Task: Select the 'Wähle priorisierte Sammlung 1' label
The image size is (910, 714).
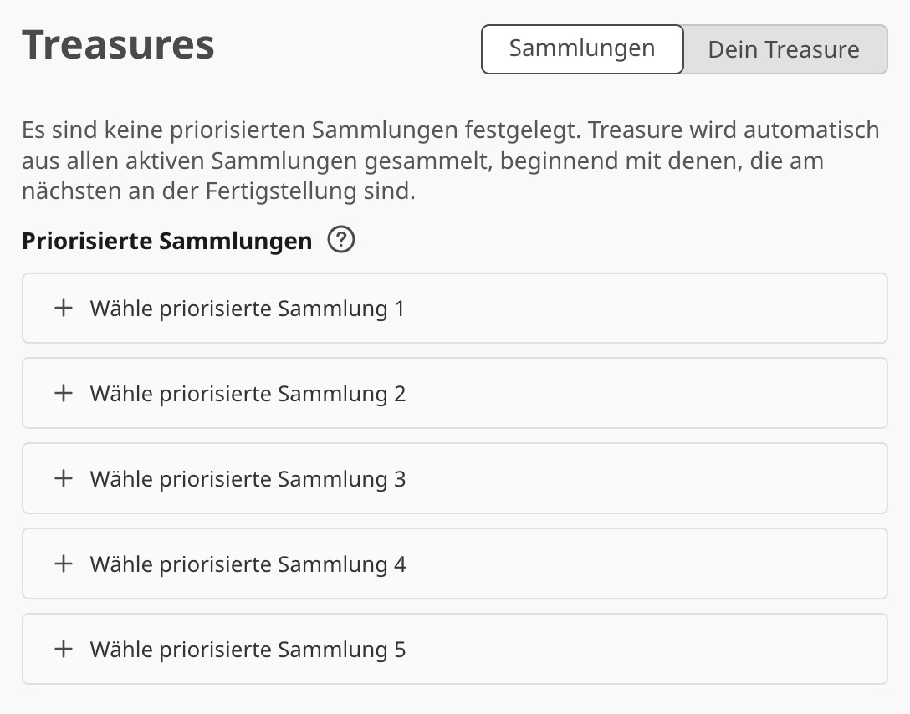Action: coord(248,309)
